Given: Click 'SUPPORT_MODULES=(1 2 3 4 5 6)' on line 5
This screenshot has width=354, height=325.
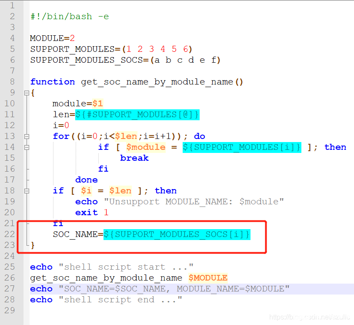Looking at the screenshot, I should (x=111, y=49).
